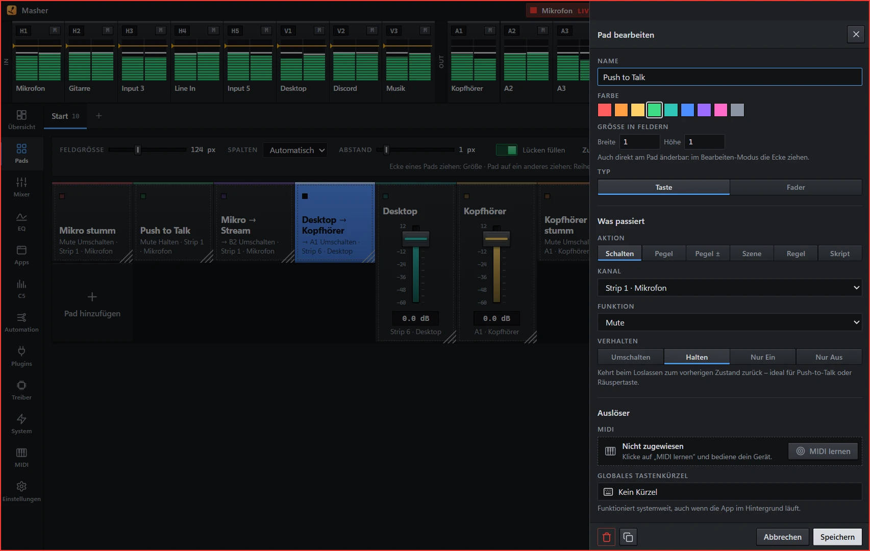Open the CS section in sidebar
Image resolution: width=870 pixels, height=551 pixels.
coord(21,289)
